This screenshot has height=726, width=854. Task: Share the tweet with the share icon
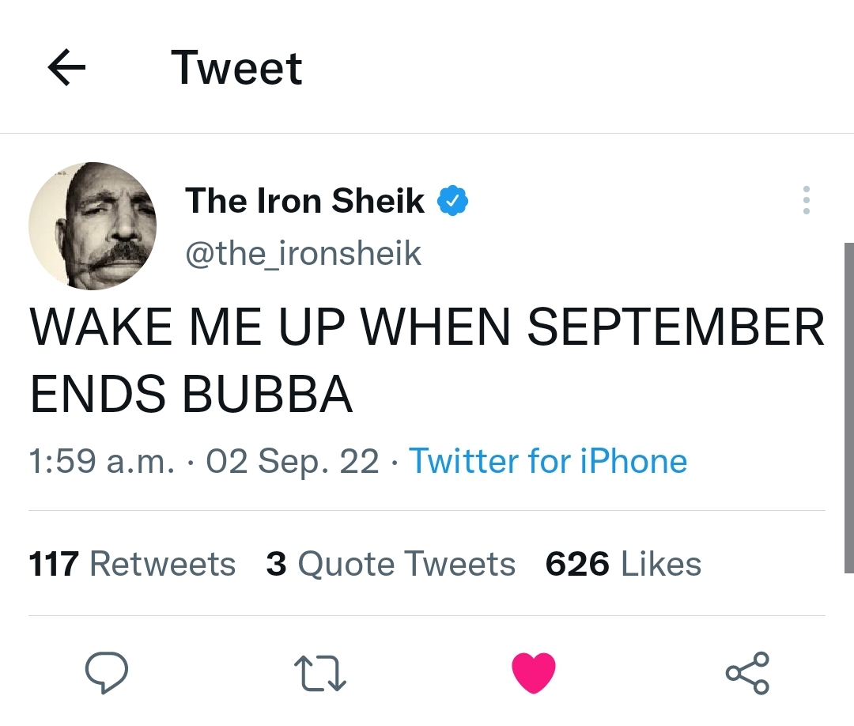pos(747,672)
